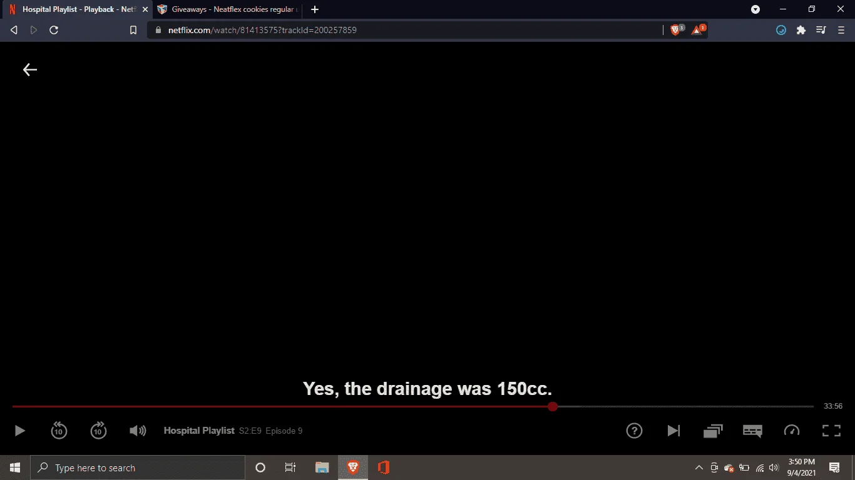Mute the Netflix player volume
Viewport: 855px width, 480px height.
[138, 431]
